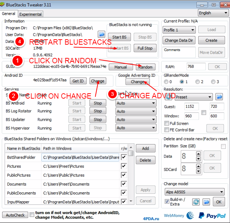Stop the BS Android service
This screenshot has height=223, width=230.
coord(98,103)
